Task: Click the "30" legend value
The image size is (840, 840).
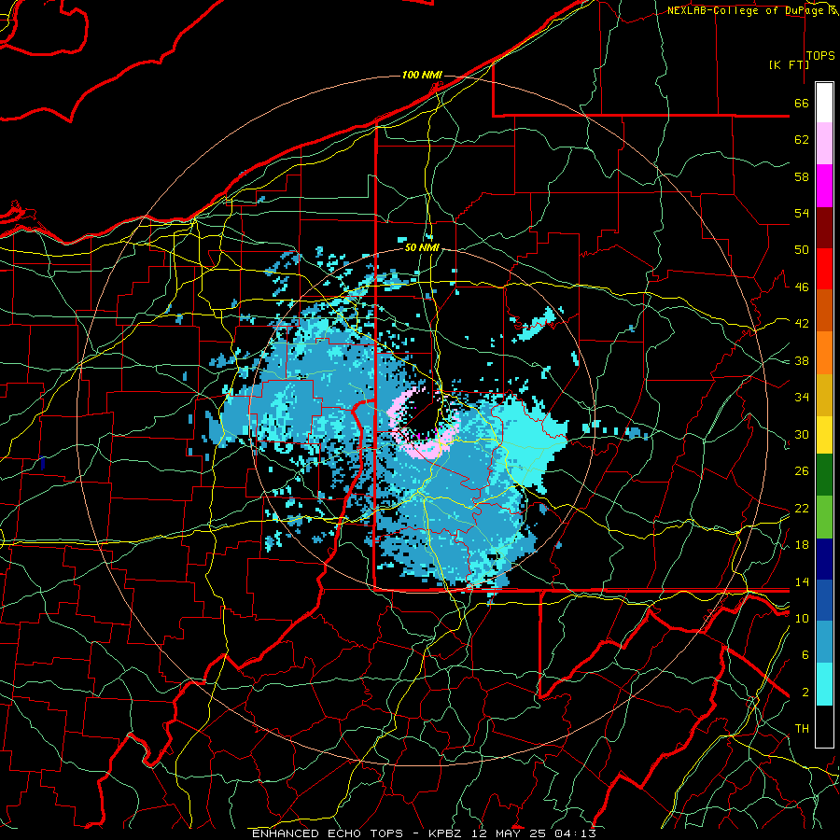Action: [x=802, y=434]
